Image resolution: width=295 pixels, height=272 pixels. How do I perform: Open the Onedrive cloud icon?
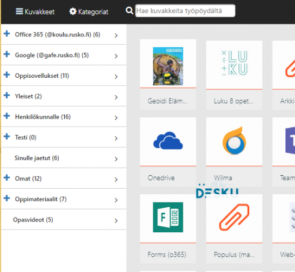(x=168, y=140)
